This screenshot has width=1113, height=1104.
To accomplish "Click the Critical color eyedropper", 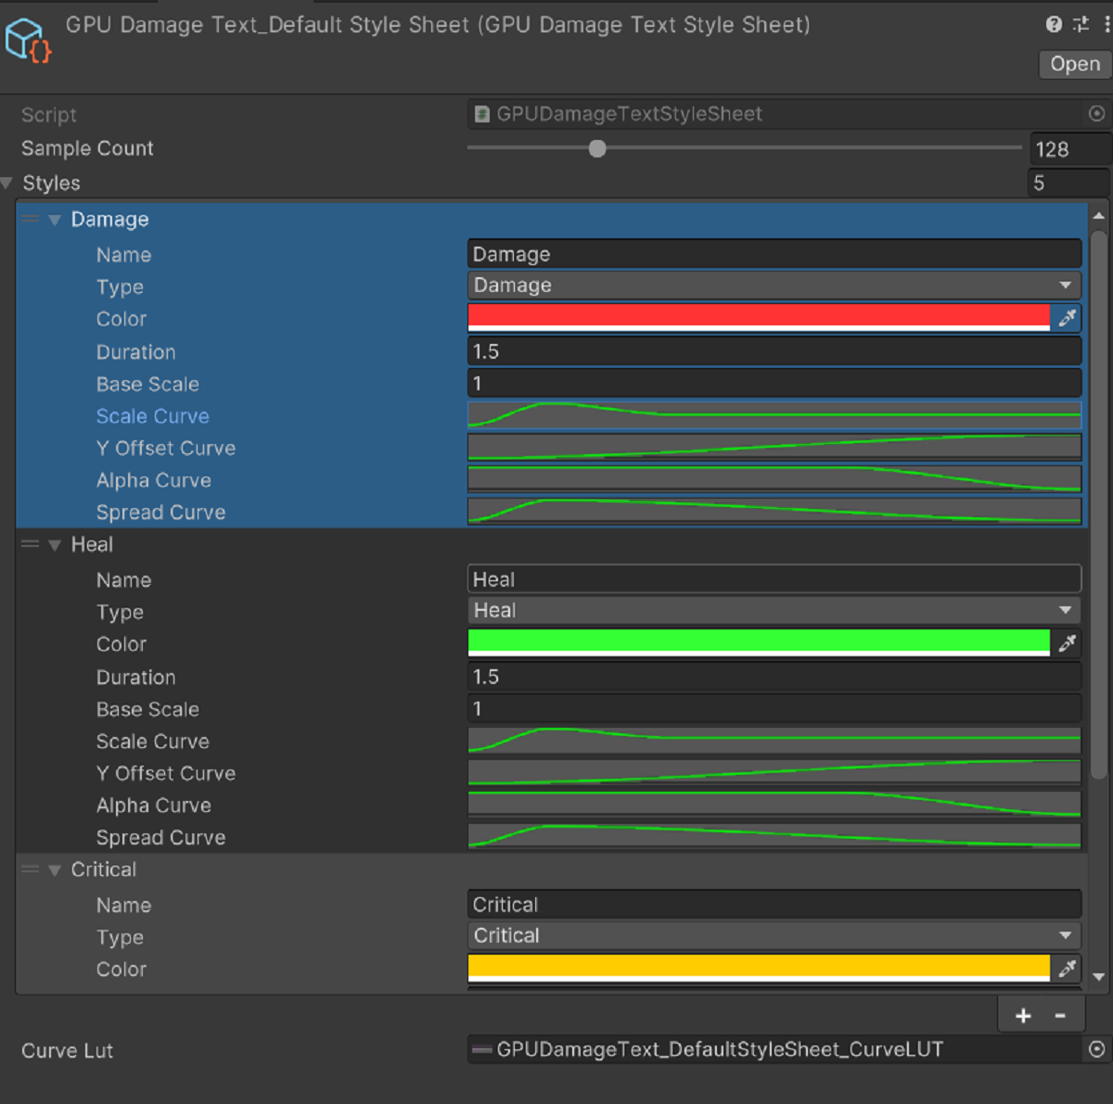I will (x=1067, y=968).
